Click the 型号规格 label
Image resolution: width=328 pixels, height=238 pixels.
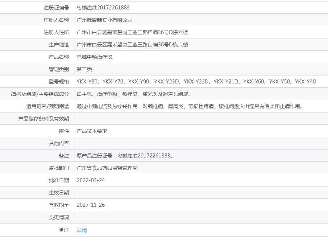pos(59,82)
